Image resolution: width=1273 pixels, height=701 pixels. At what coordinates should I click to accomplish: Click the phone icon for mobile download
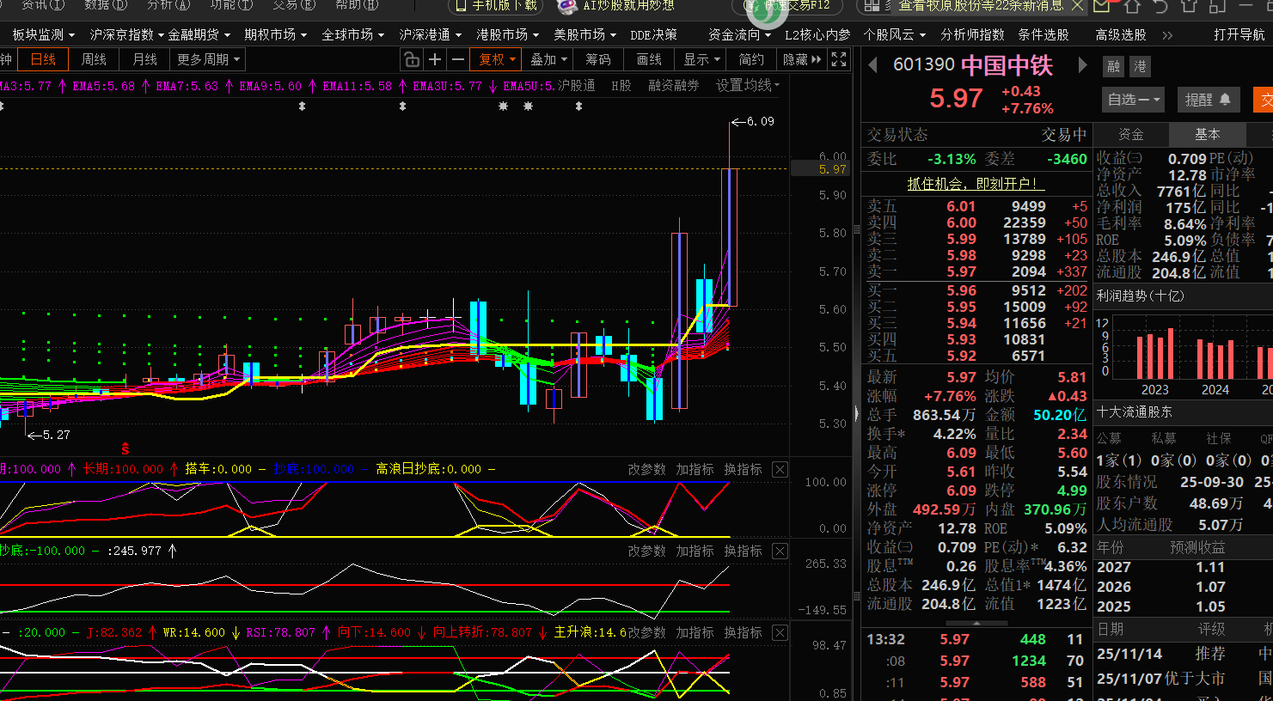(460, 6)
